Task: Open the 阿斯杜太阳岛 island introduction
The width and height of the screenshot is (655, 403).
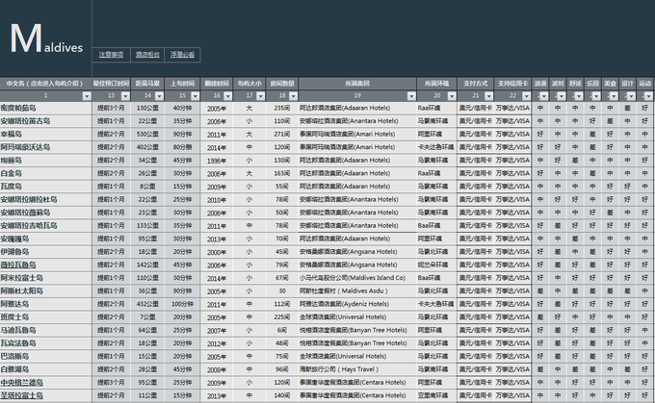Action: (22, 290)
